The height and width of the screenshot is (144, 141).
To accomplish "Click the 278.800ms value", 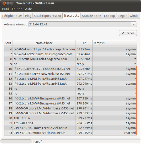I will (84, 103).
